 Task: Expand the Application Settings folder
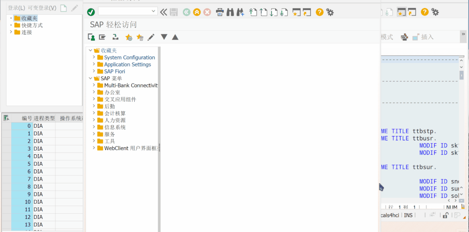click(94, 64)
